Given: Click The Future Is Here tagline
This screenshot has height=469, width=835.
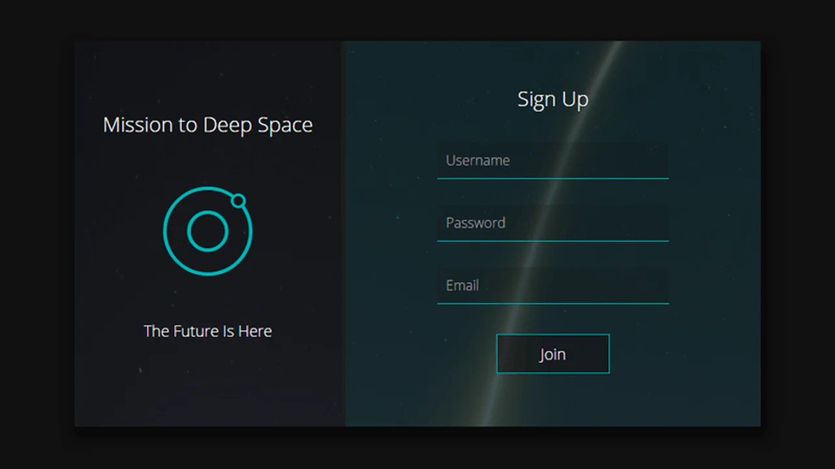Looking at the screenshot, I should [x=207, y=331].
